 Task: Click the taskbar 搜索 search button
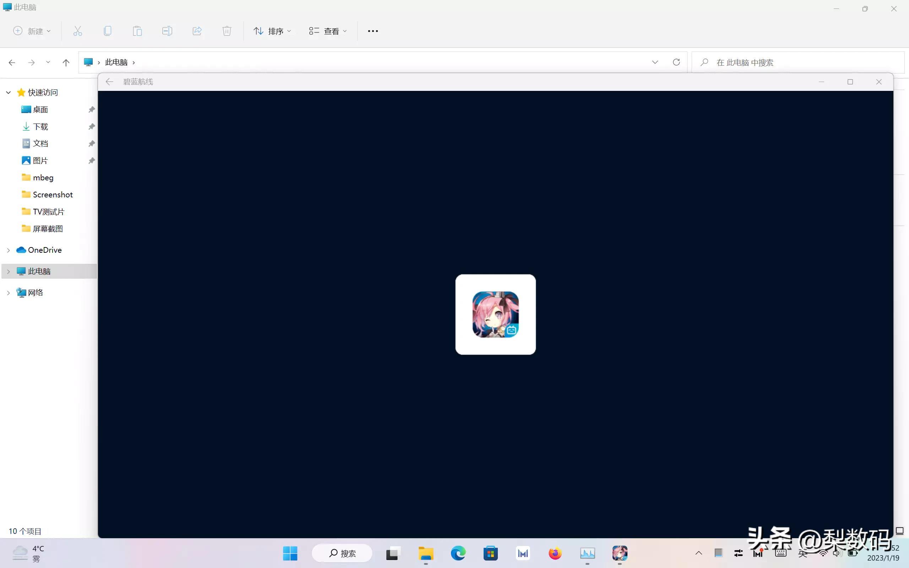pos(342,553)
